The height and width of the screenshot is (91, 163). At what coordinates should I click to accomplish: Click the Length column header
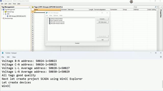(91, 10)
